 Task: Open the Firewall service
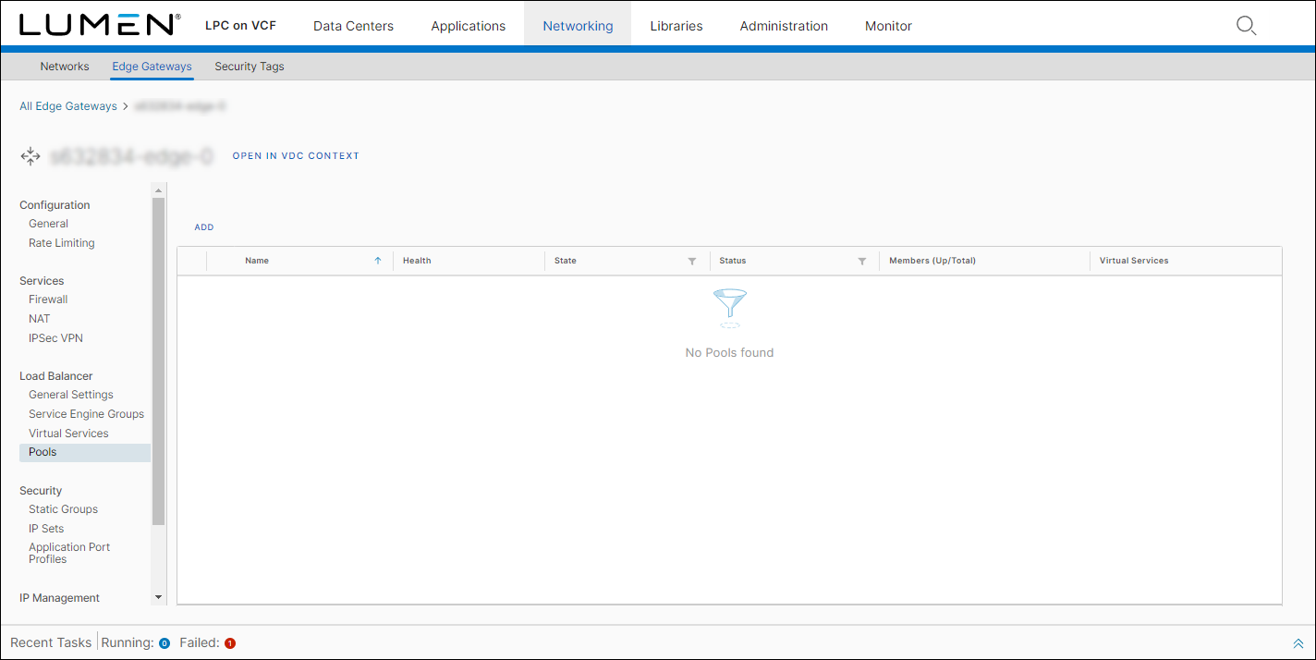[x=48, y=299]
